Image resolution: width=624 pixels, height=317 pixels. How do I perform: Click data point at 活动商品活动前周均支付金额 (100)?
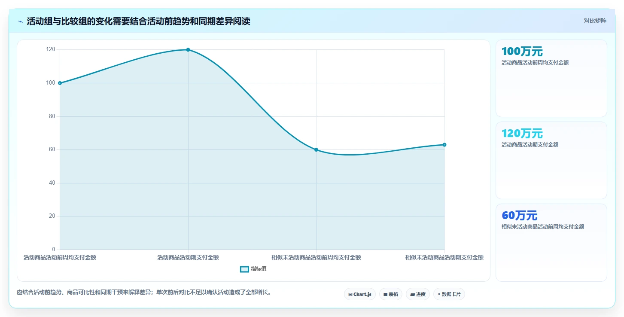point(60,83)
